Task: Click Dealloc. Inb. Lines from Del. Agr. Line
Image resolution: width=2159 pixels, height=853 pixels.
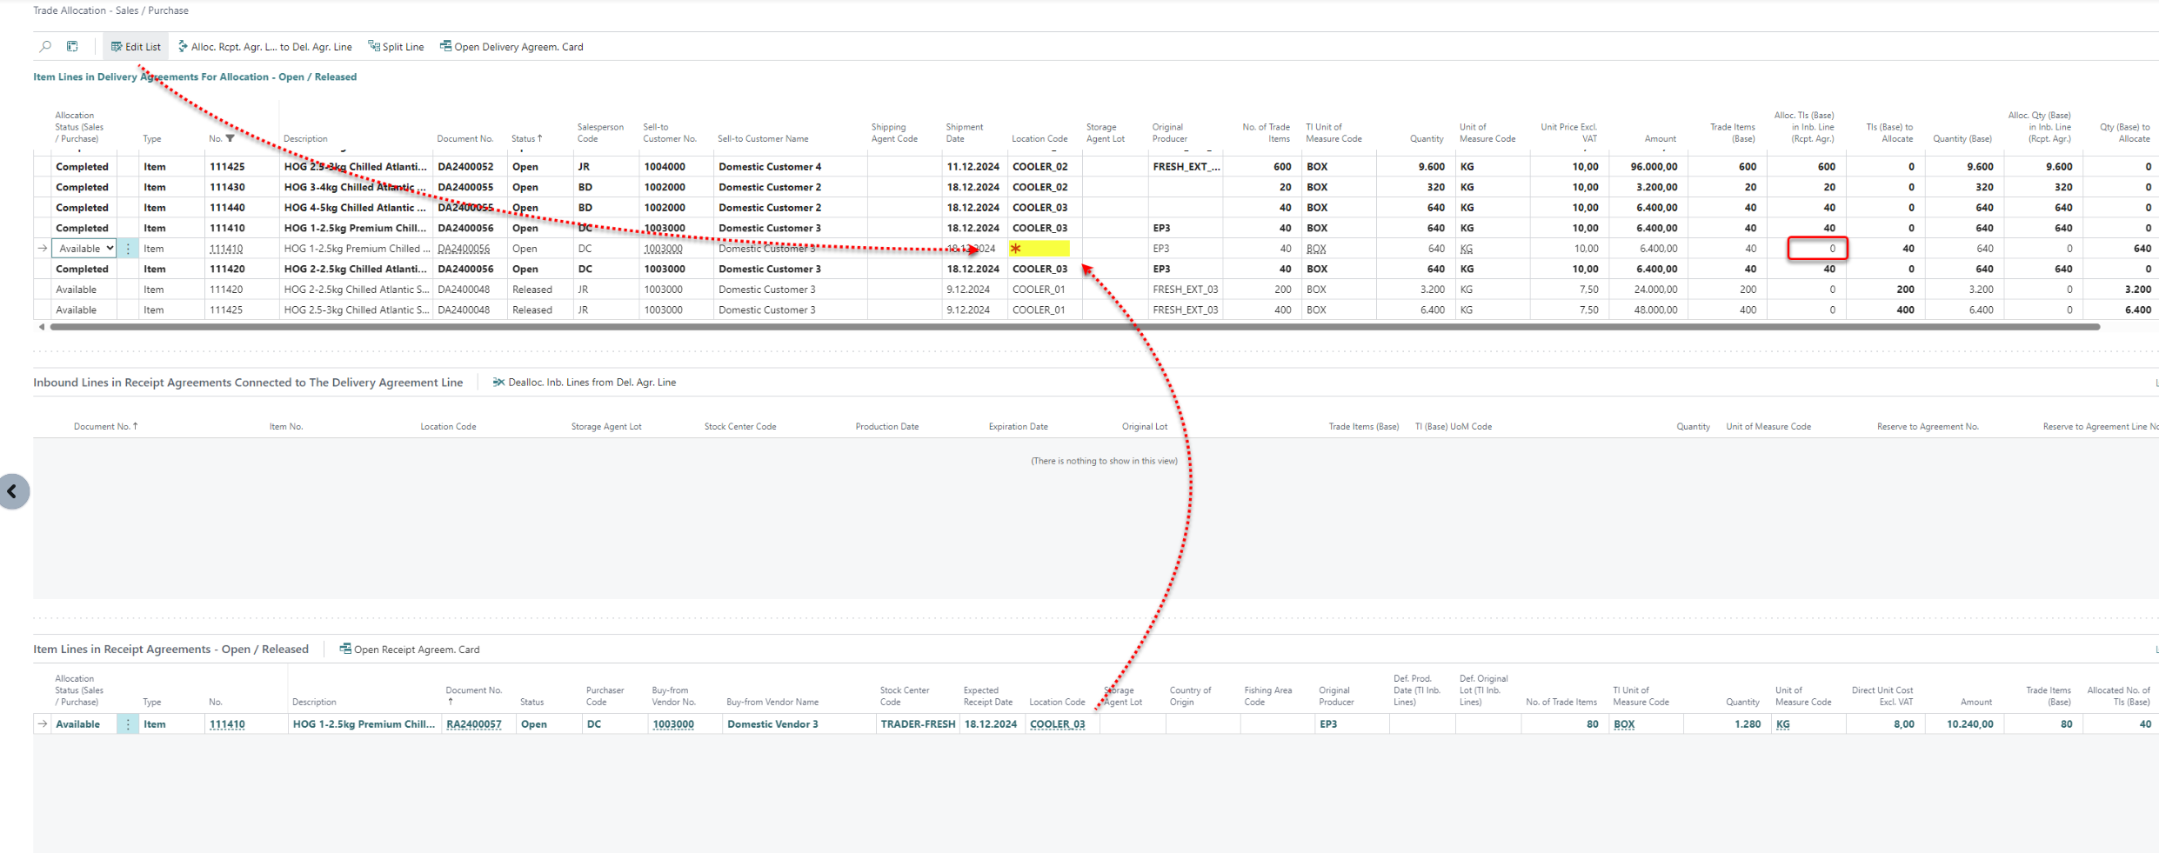Action: (x=585, y=383)
